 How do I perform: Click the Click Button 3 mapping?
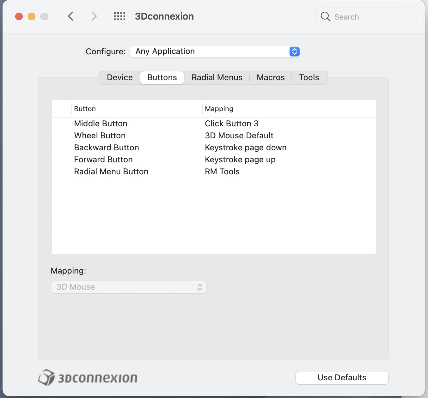point(232,124)
